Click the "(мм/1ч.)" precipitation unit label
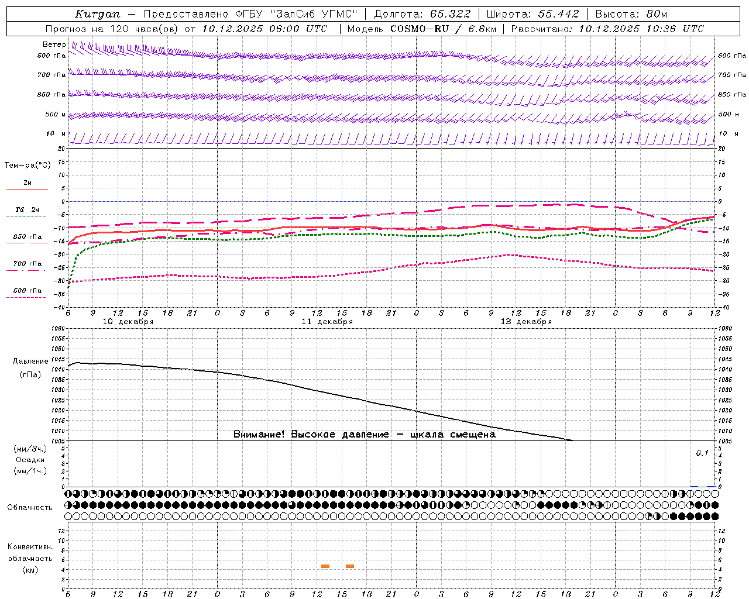 click(x=30, y=471)
